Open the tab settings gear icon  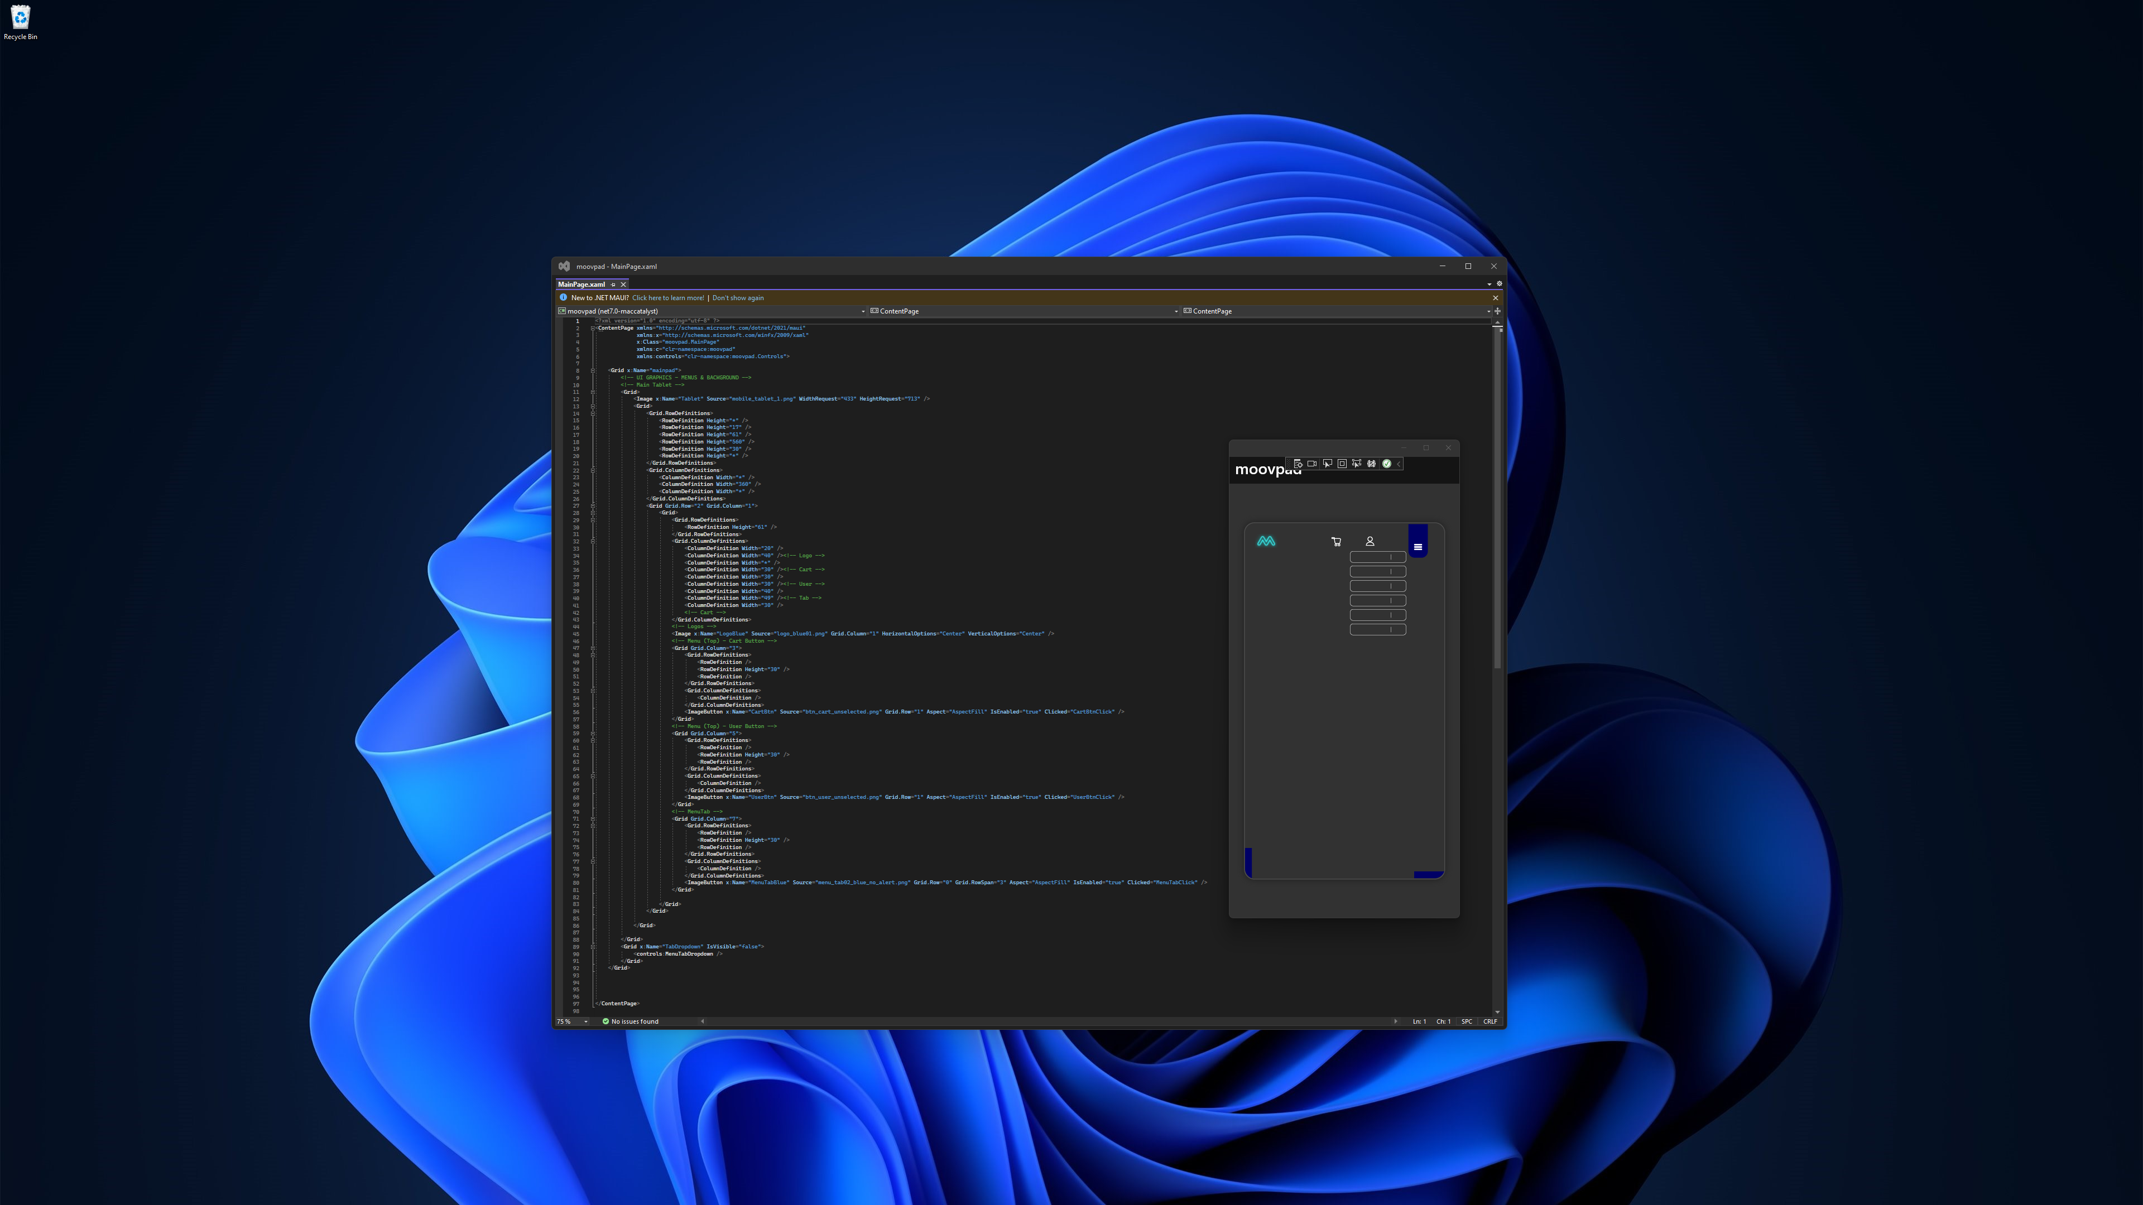click(x=1499, y=285)
